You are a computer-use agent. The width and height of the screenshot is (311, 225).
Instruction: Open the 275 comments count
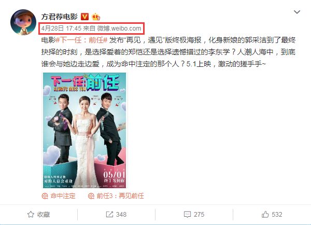point(199,215)
